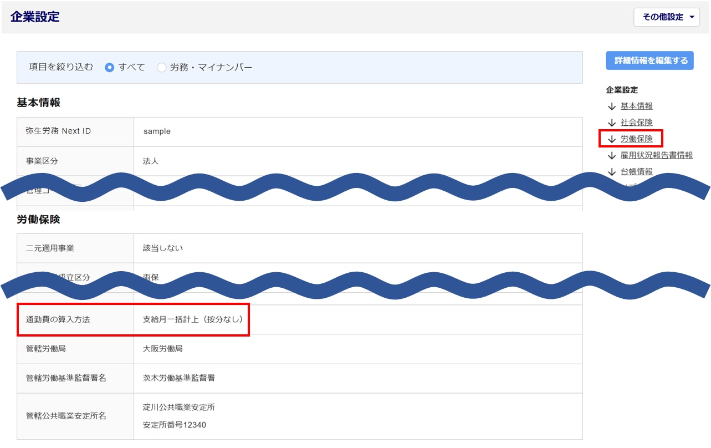Click the down arrow icon beside 社会保険
The width and height of the screenshot is (711, 448).
tap(612, 123)
